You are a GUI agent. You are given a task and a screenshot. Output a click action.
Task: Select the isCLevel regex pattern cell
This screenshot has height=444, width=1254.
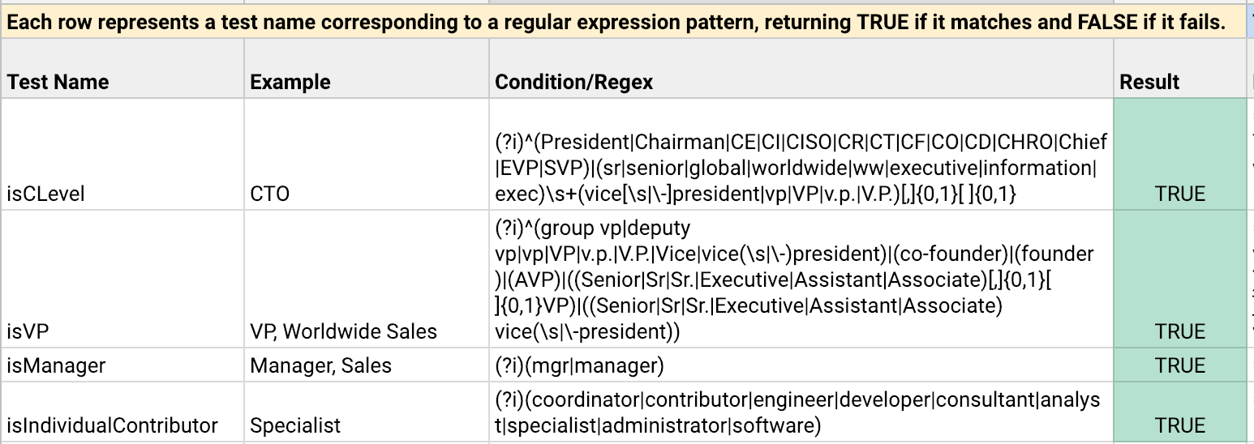(x=801, y=168)
